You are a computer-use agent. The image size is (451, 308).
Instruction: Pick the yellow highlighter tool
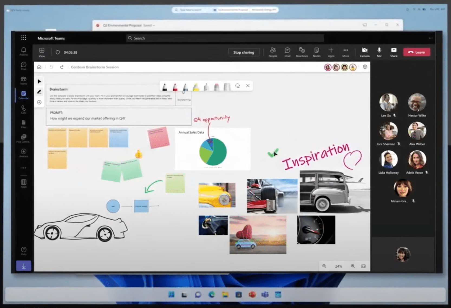tap(196, 87)
